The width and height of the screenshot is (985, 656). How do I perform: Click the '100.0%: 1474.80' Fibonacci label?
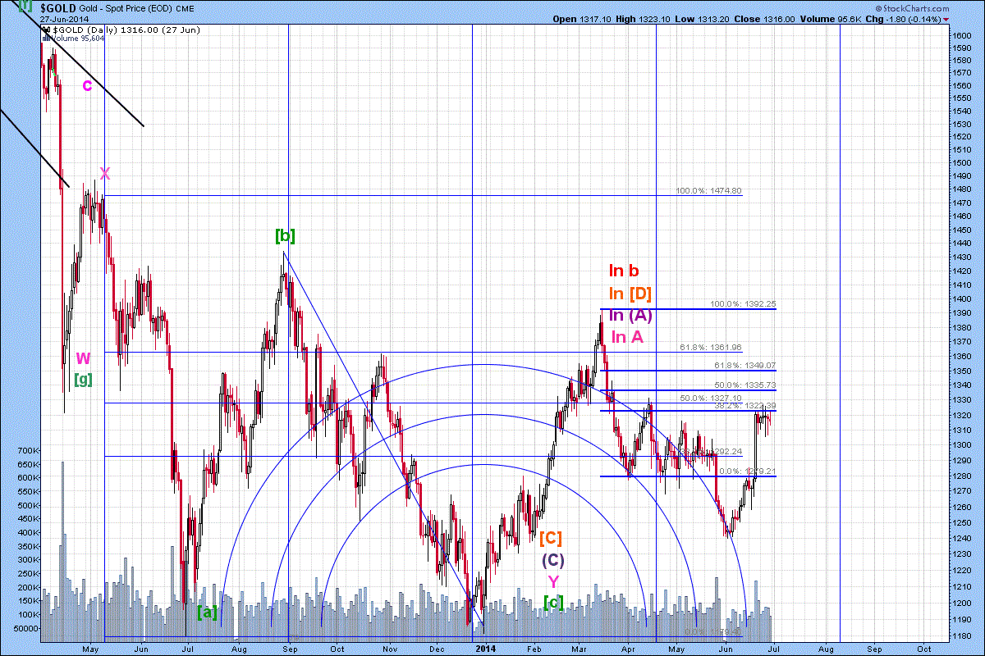[708, 190]
